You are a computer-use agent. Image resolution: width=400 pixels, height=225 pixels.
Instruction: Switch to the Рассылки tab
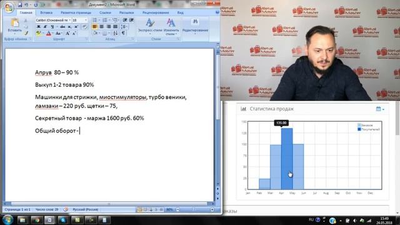pyautogui.click(x=126, y=12)
